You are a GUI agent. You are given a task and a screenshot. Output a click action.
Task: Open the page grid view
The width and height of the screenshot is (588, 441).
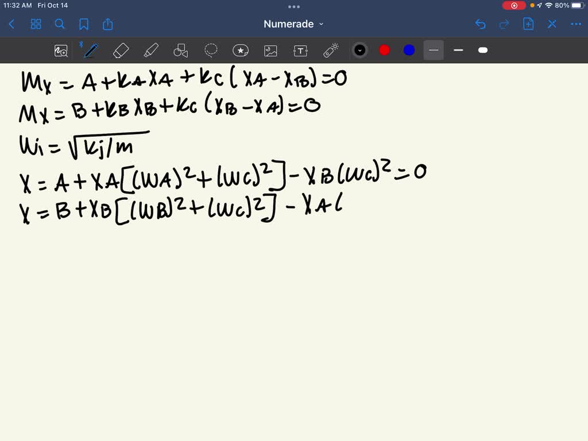point(36,24)
